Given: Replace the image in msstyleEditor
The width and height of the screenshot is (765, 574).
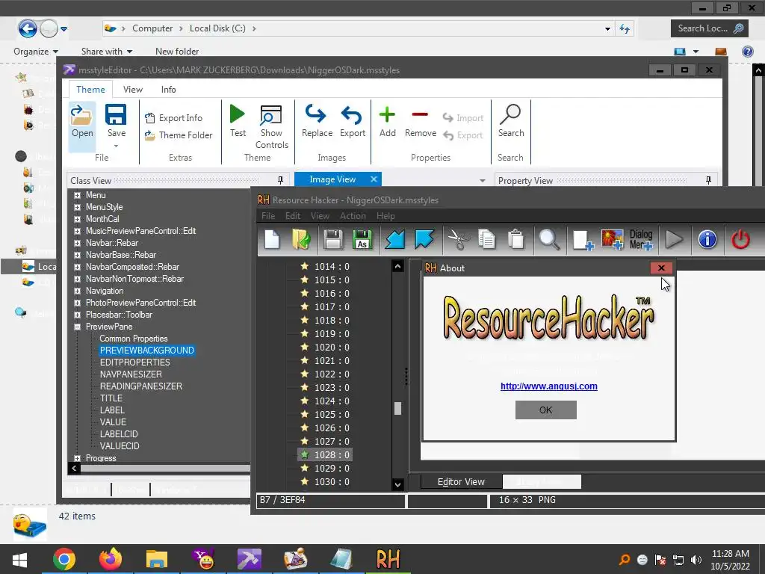Looking at the screenshot, I should pyautogui.click(x=317, y=121).
